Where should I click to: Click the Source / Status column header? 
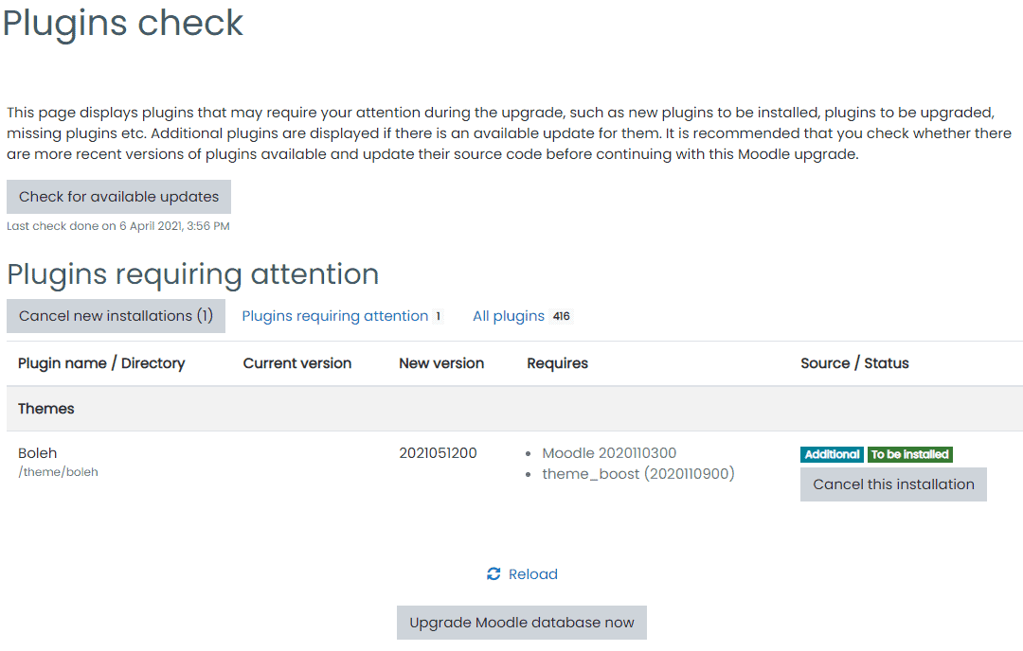(x=854, y=363)
